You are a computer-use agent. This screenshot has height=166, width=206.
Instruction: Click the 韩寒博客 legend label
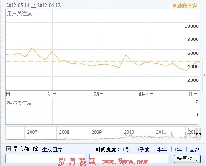tap(187, 6)
